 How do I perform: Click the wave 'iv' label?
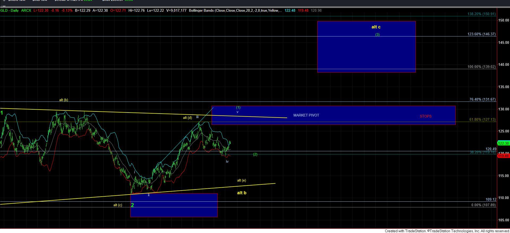point(227,161)
